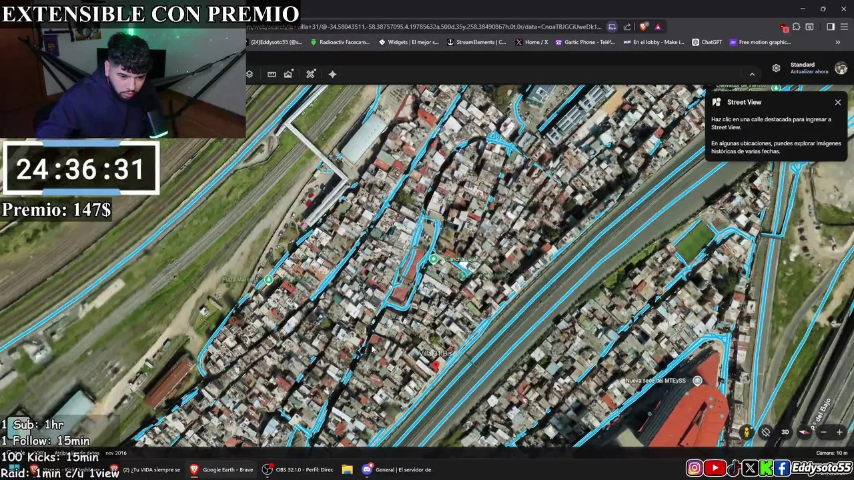Image resolution: width=854 pixels, height=480 pixels.
Task: Open the Eddysoto55 bookmark
Action: click(274, 42)
